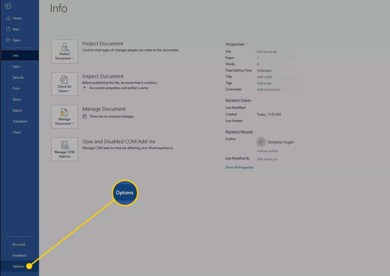
Task: Click the back arrow icon
Action: point(8,6)
